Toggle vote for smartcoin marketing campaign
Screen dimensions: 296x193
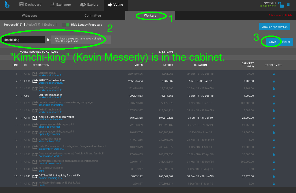274,103
